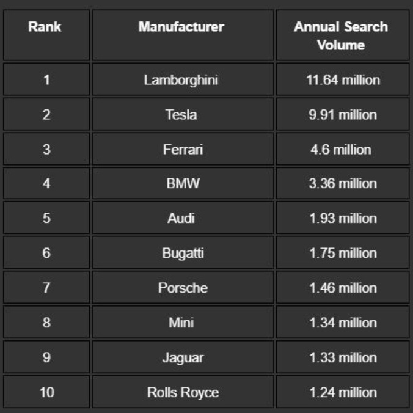Select the Lamborghini manufacturer cell
413x413 pixels.
pos(181,80)
